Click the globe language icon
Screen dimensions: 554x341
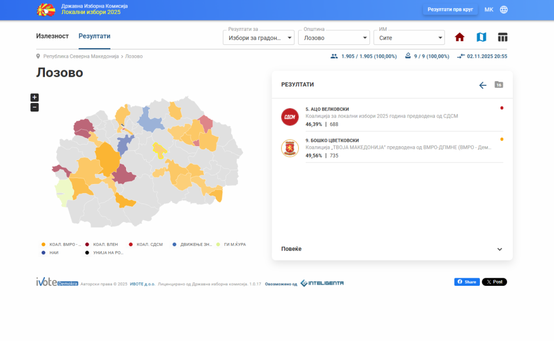pyautogui.click(x=504, y=10)
